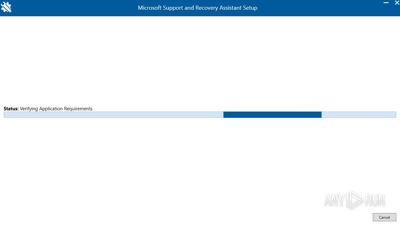
Task: Cancel the setup process
Action: 384,217
